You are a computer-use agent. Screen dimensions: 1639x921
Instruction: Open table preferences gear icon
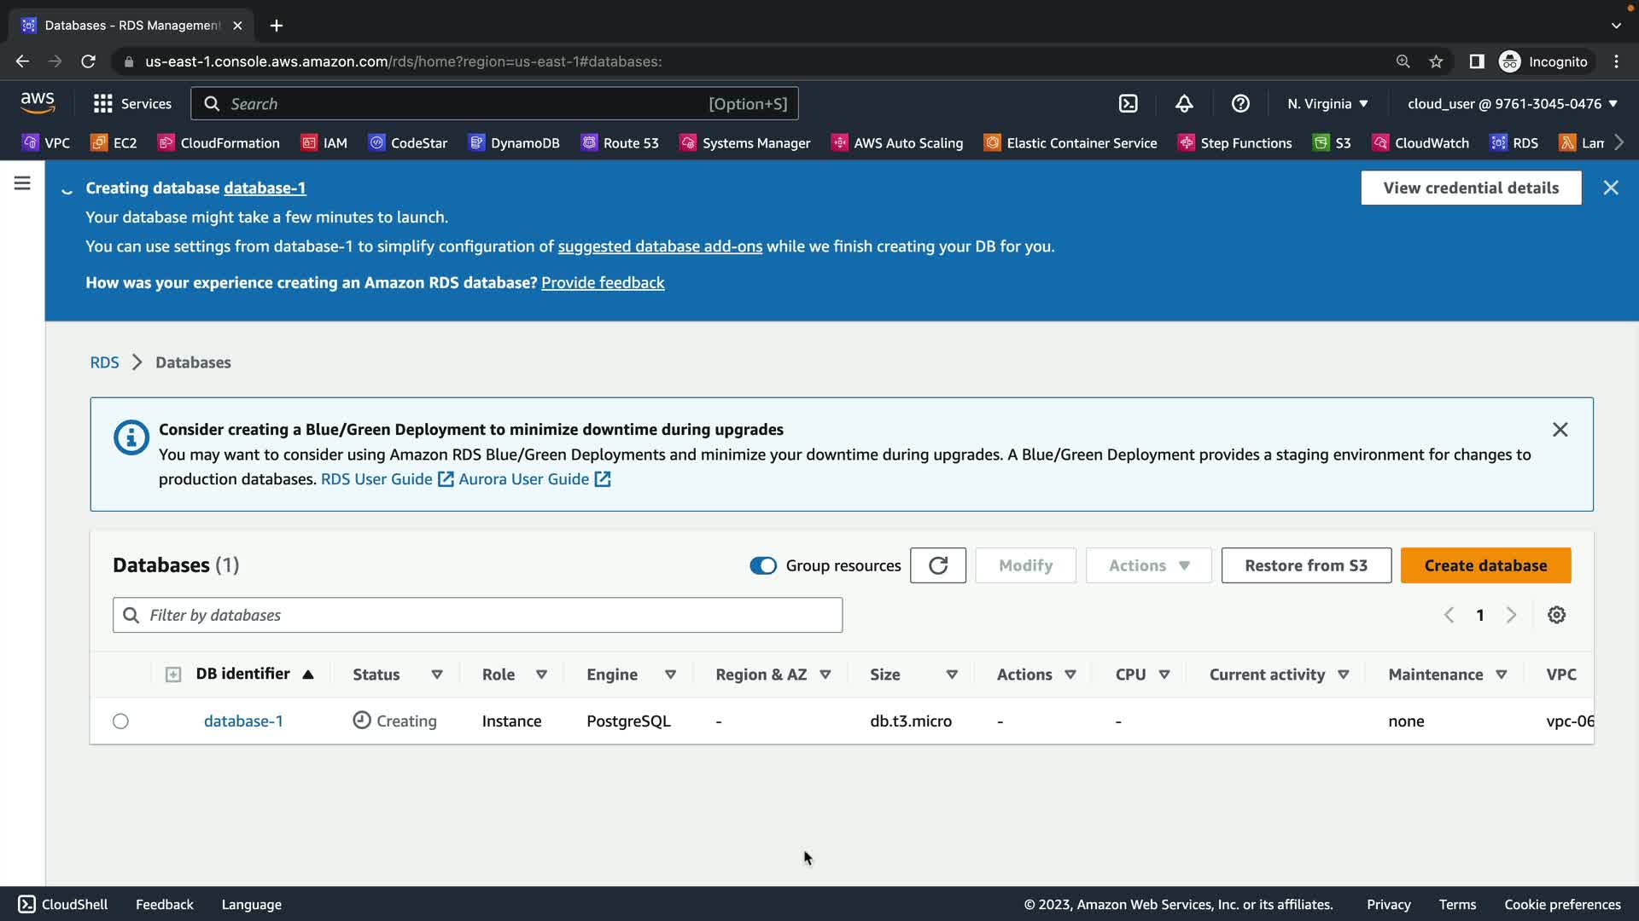click(1556, 615)
